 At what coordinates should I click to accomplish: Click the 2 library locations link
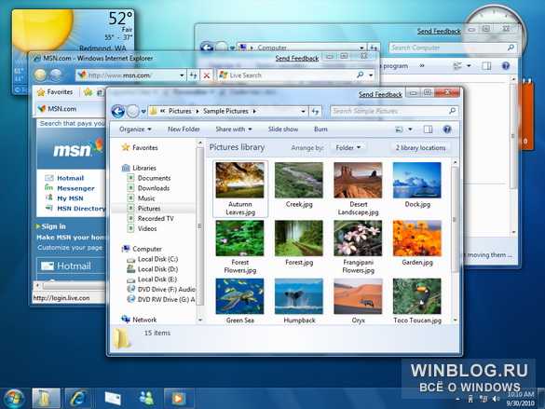(x=420, y=148)
